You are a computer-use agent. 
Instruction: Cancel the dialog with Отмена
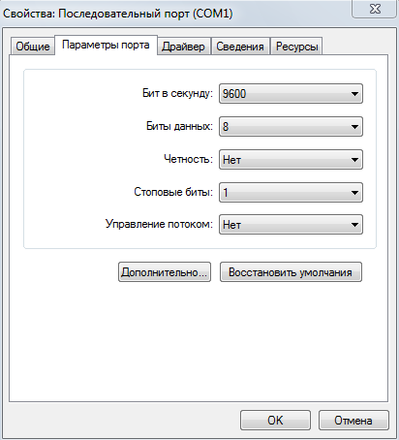point(353,421)
